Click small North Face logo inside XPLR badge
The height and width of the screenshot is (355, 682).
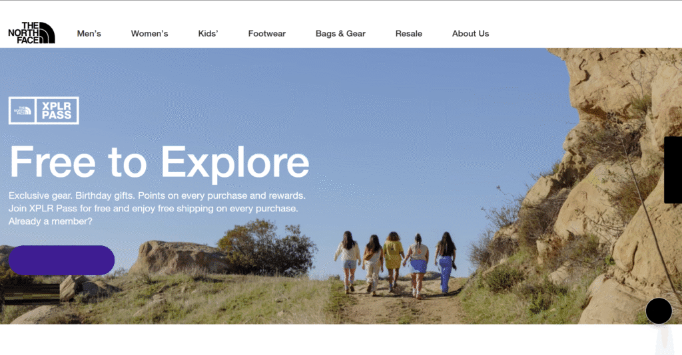22,110
